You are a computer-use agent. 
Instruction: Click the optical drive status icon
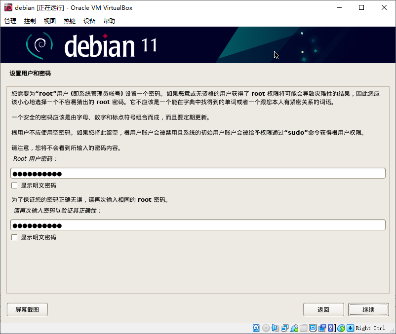point(266,328)
